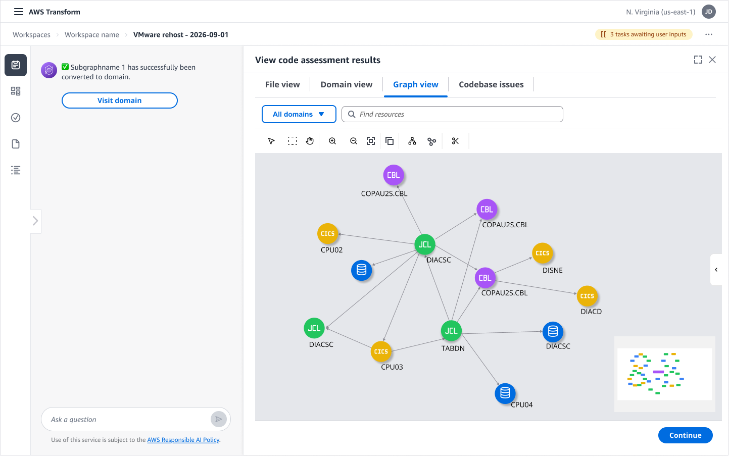729x457 pixels.
Task: Open Workspace name breadcrumb link
Action: (x=92, y=35)
